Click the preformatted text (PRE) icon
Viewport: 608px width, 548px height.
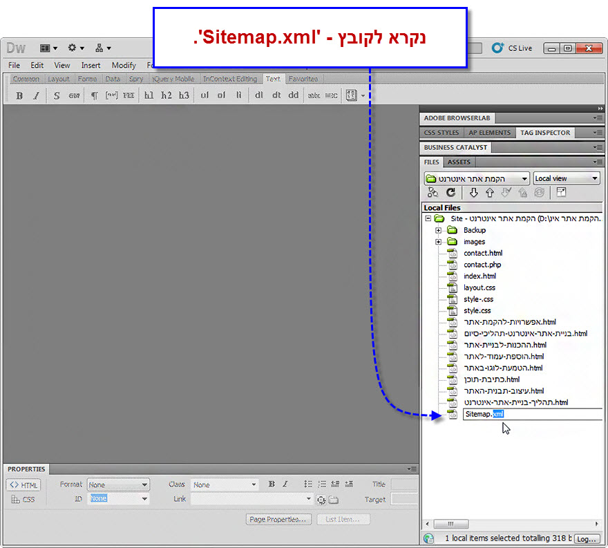pos(129,95)
